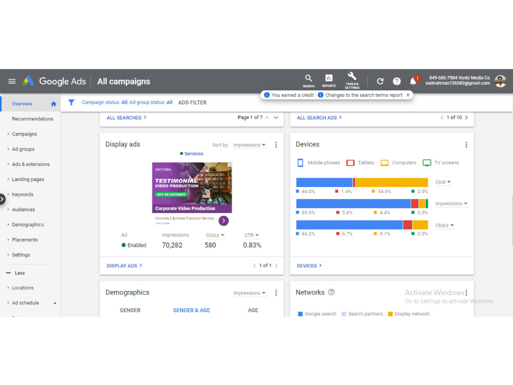The height and width of the screenshot is (385, 513).
Task: Click the Clicks device breakdown bar
Action: click(x=362, y=225)
